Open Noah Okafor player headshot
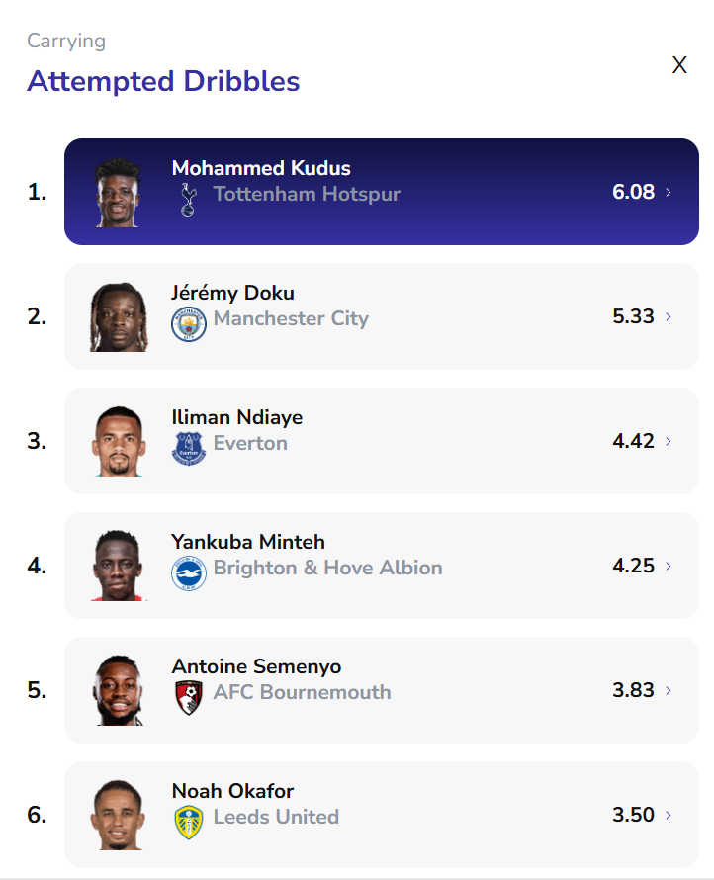 [x=118, y=816]
